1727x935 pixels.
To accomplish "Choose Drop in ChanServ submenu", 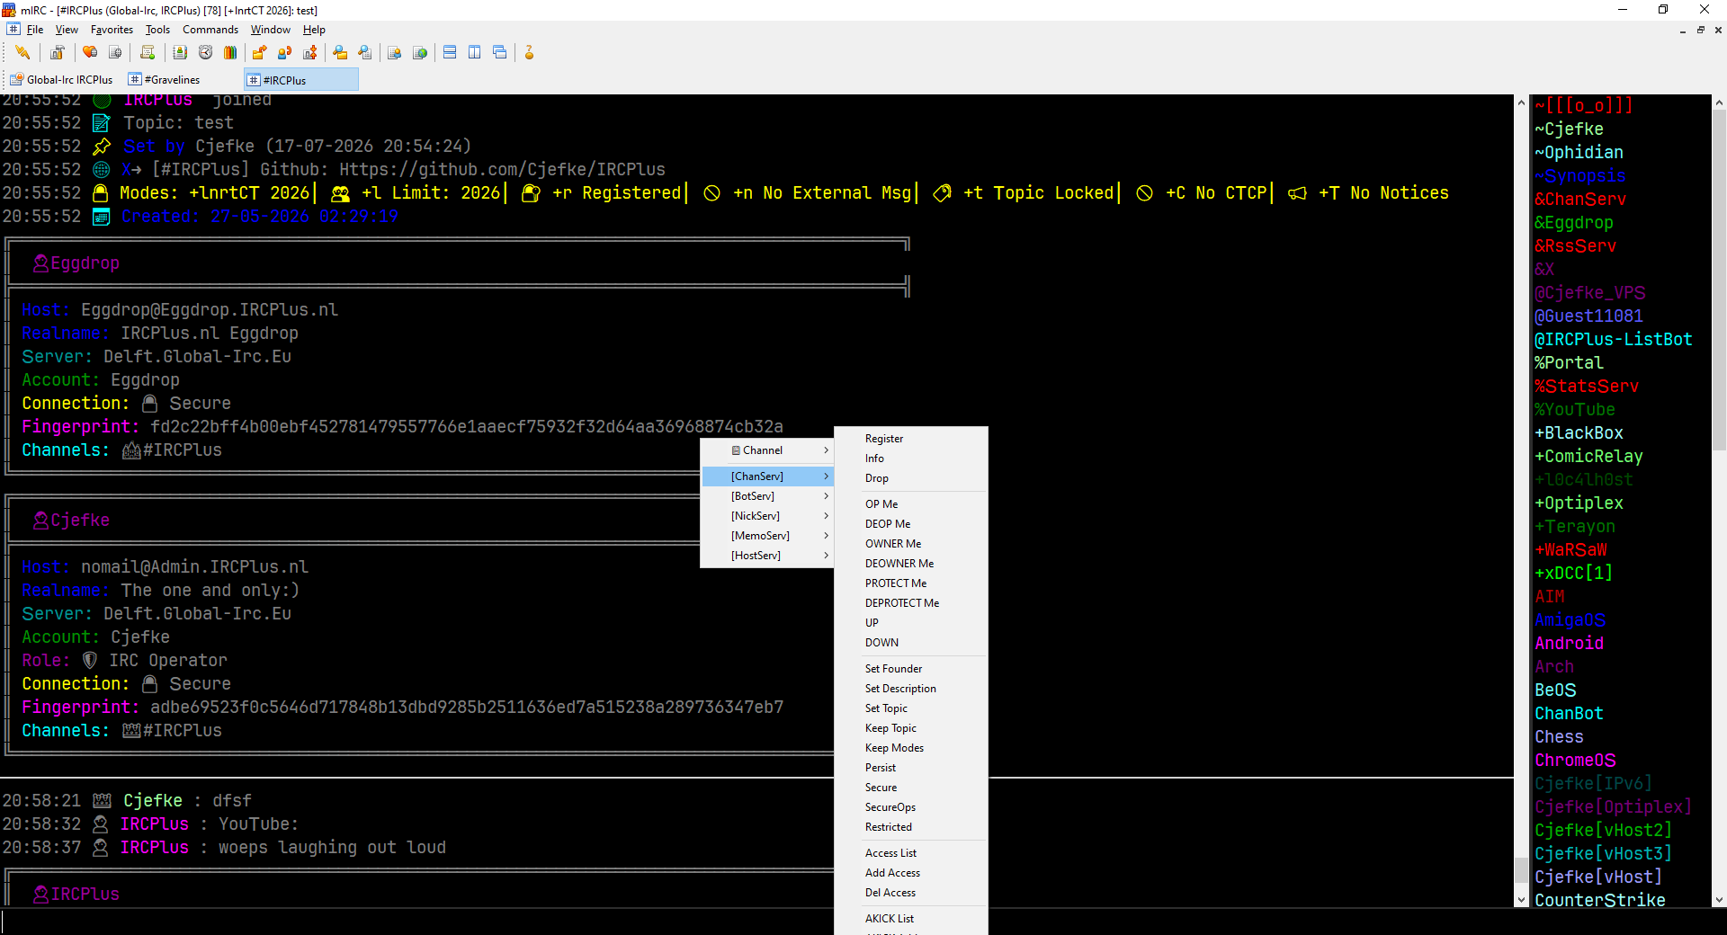I will pyautogui.click(x=911, y=478).
